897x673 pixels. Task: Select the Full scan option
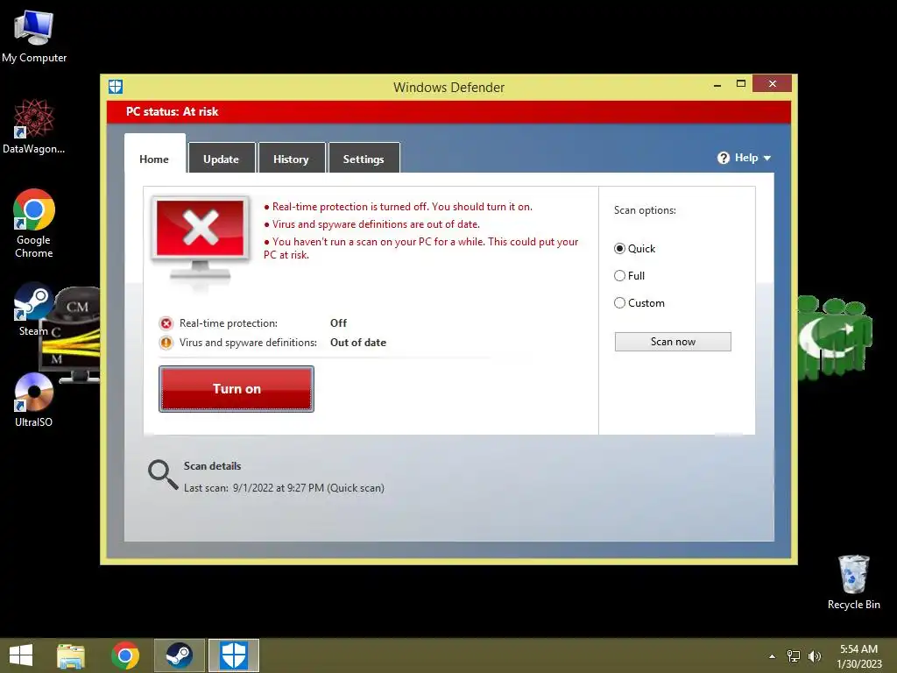[629, 276]
